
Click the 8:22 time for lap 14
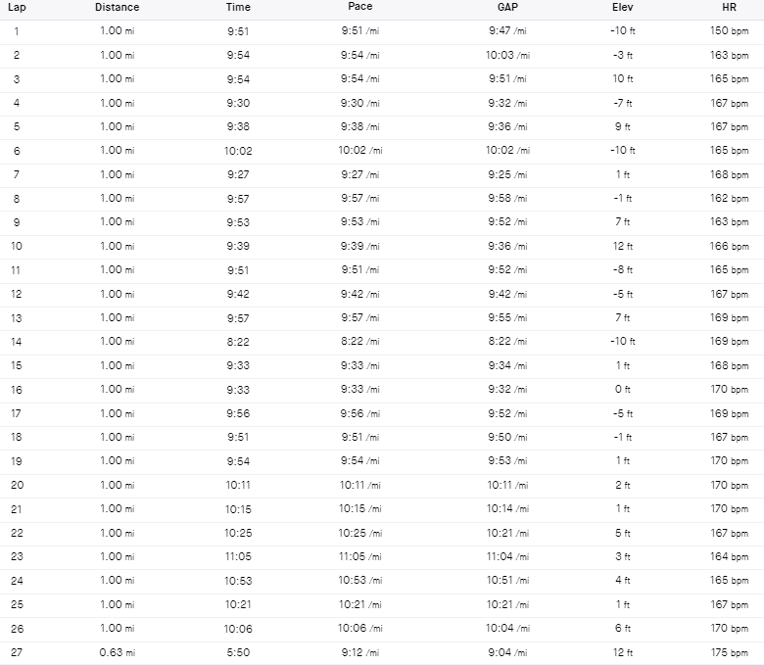pyautogui.click(x=238, y=341)
